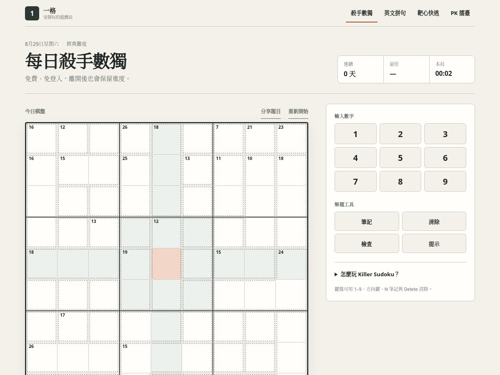Click the 每日殺手數獨 heading
Screen dimensions: 500x375
pos(76,61)
